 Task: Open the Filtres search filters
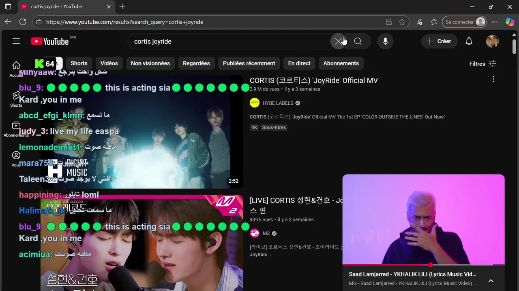(483, 63)
